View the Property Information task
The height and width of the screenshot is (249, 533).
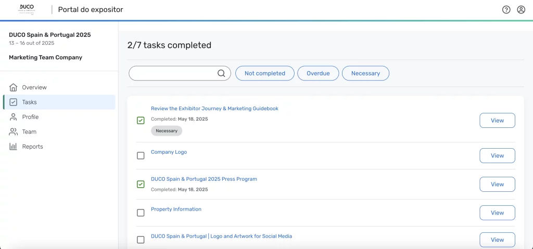click(x=497, y=213)
